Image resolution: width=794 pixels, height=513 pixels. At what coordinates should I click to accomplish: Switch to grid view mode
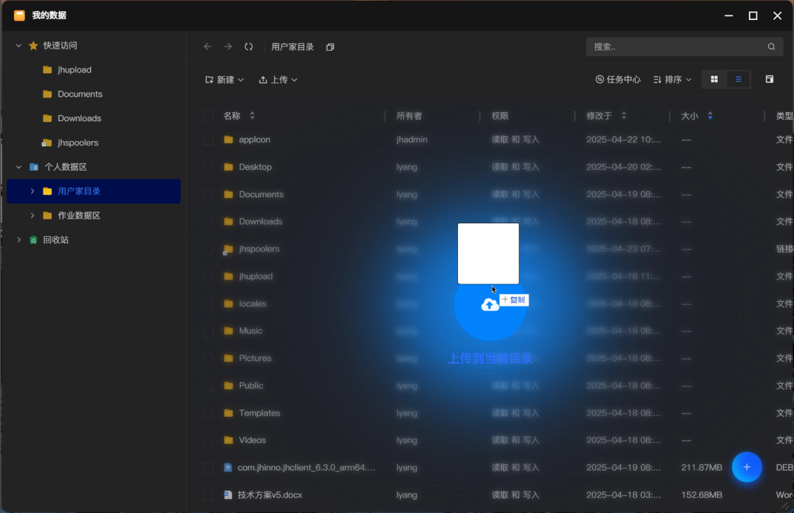pyautogui.click(x=714, y=79)
